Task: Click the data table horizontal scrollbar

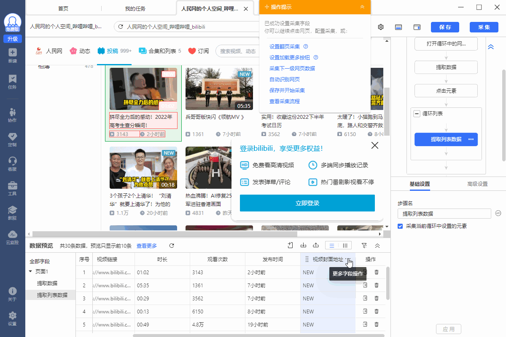Action: (258, 335)
